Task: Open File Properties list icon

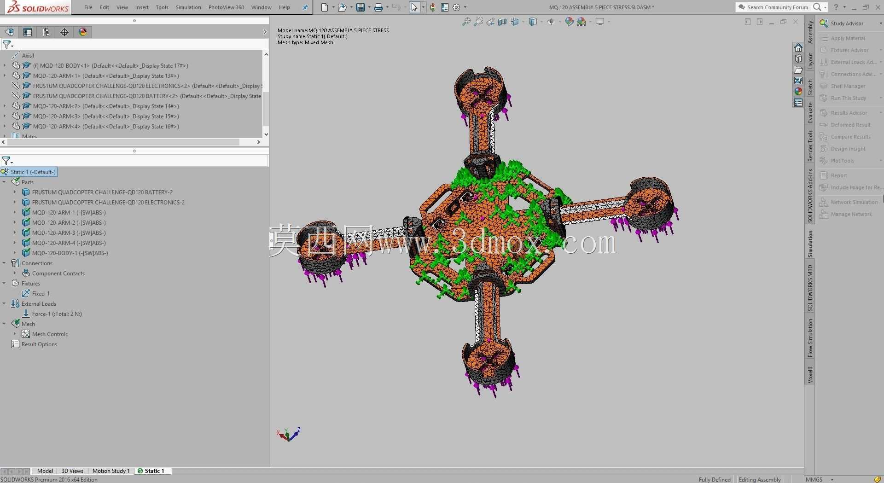Action: 445,7
